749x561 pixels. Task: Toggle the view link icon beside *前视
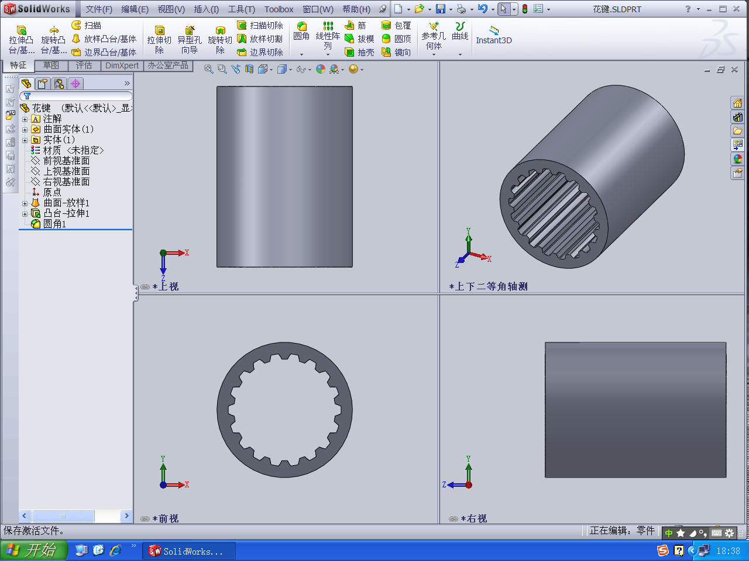[145, 519]
